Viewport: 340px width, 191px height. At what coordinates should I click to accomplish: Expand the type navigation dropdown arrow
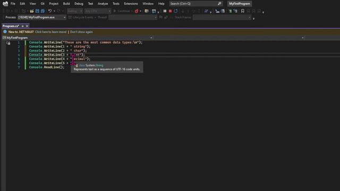tap(151, 38)
